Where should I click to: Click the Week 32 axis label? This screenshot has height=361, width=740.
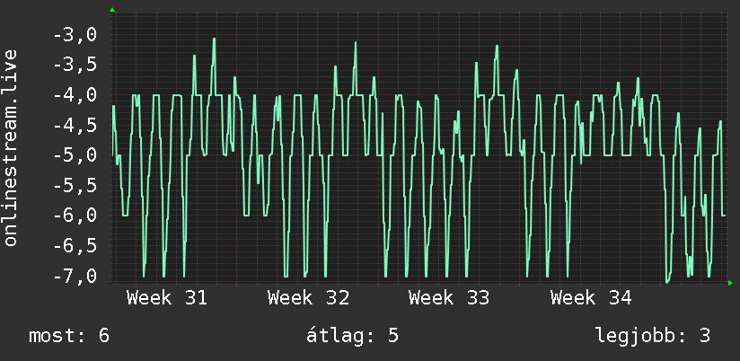pos(308,298)
